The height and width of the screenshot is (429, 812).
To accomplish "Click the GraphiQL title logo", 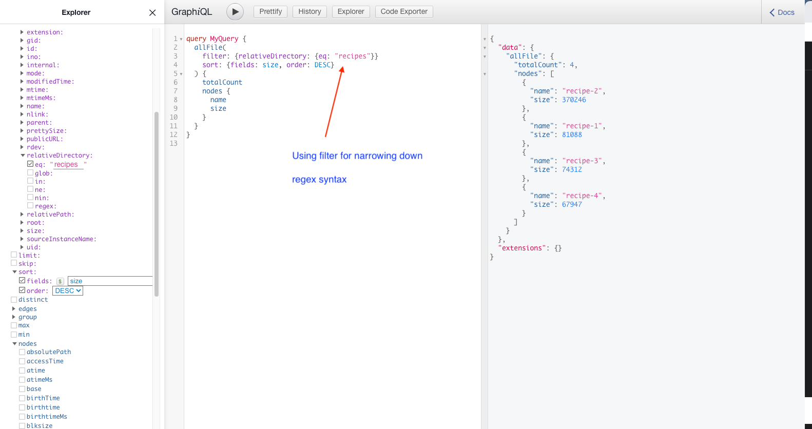I will pos(191,11).
